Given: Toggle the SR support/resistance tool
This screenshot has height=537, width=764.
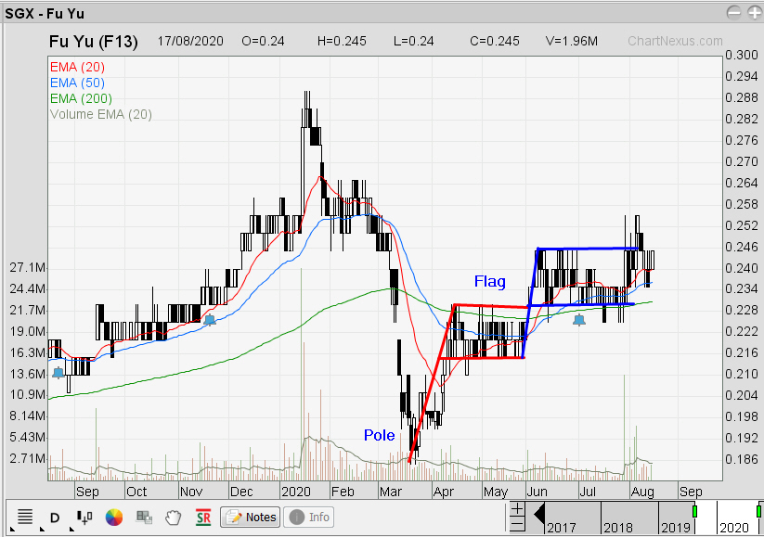Looking at the screenshot, I should pyautogui.click(x=203, y=517).
